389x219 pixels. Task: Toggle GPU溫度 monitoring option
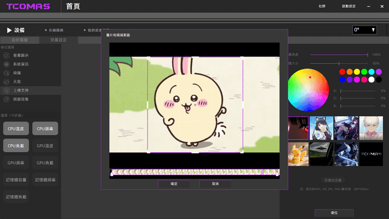[45, 145]
